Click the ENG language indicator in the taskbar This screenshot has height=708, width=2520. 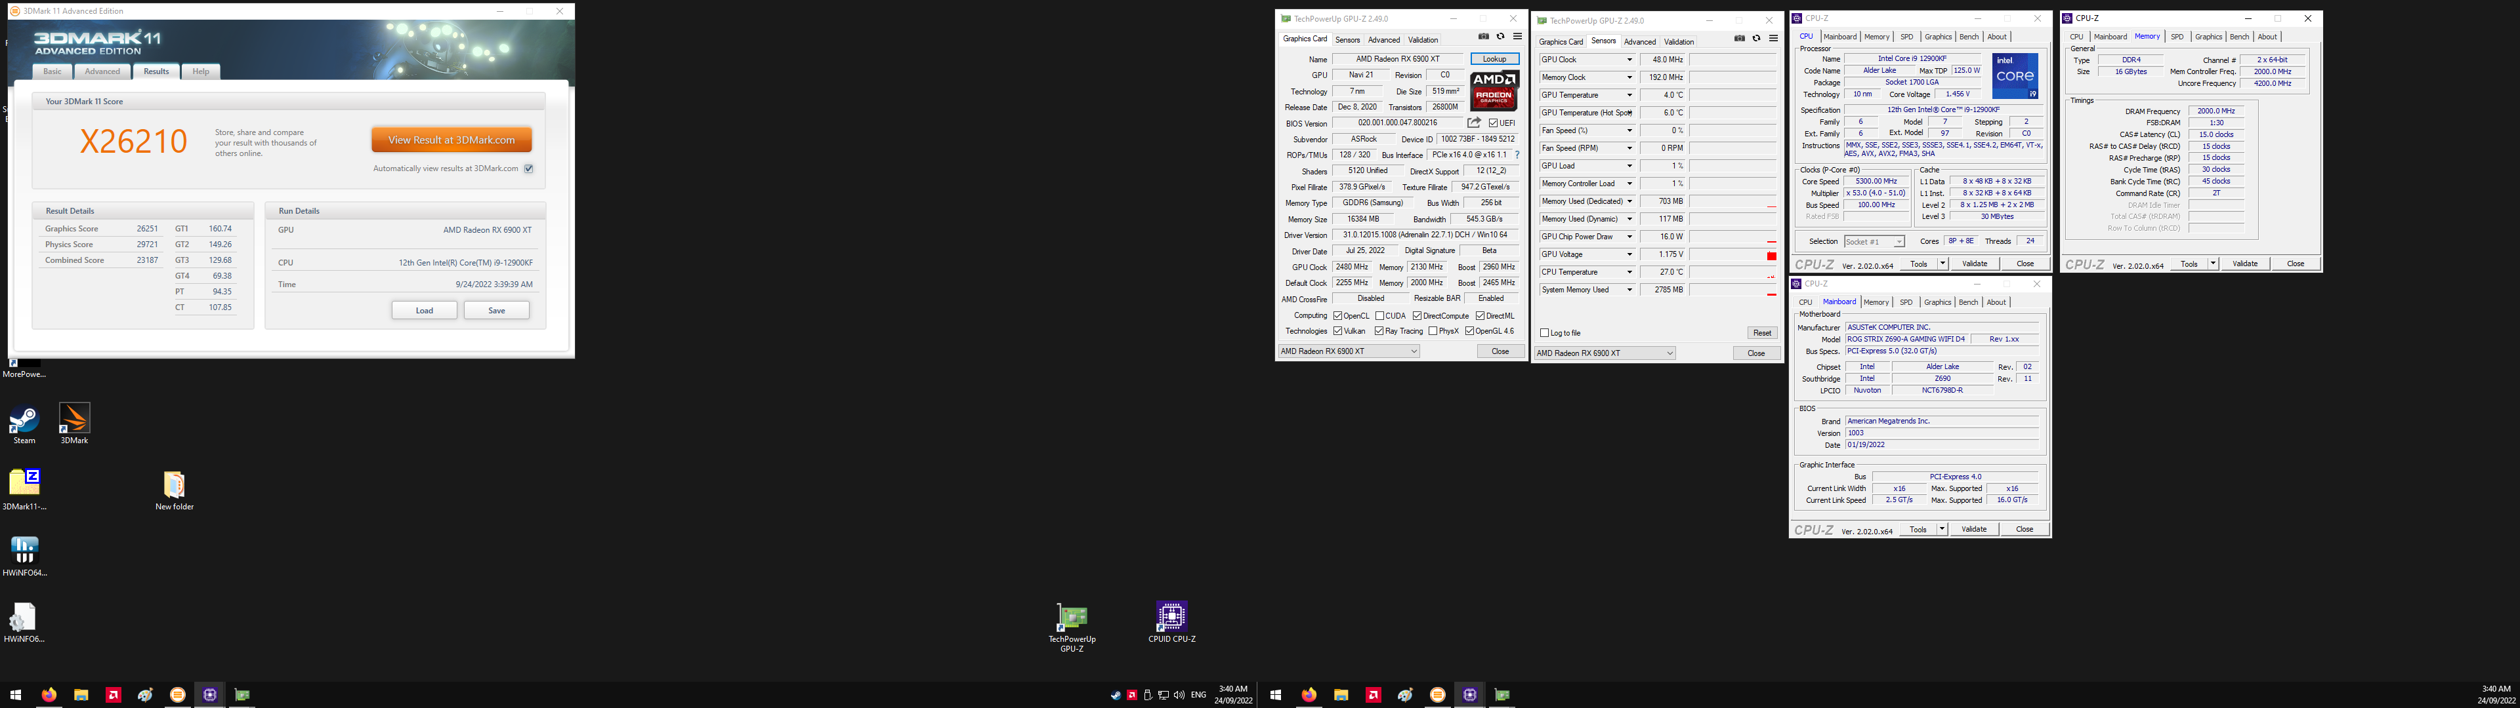coord(1198,696)
